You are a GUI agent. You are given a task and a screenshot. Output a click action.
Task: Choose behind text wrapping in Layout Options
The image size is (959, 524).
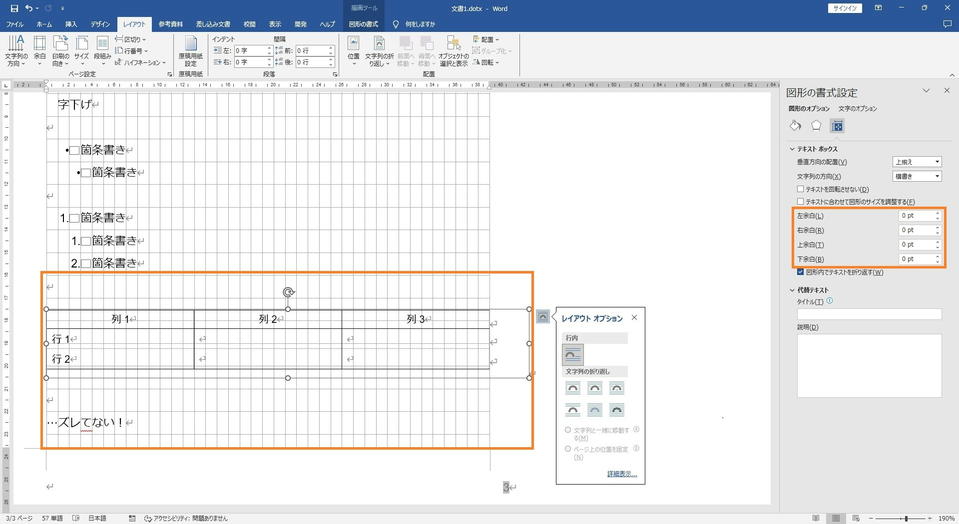coord(595,410)
